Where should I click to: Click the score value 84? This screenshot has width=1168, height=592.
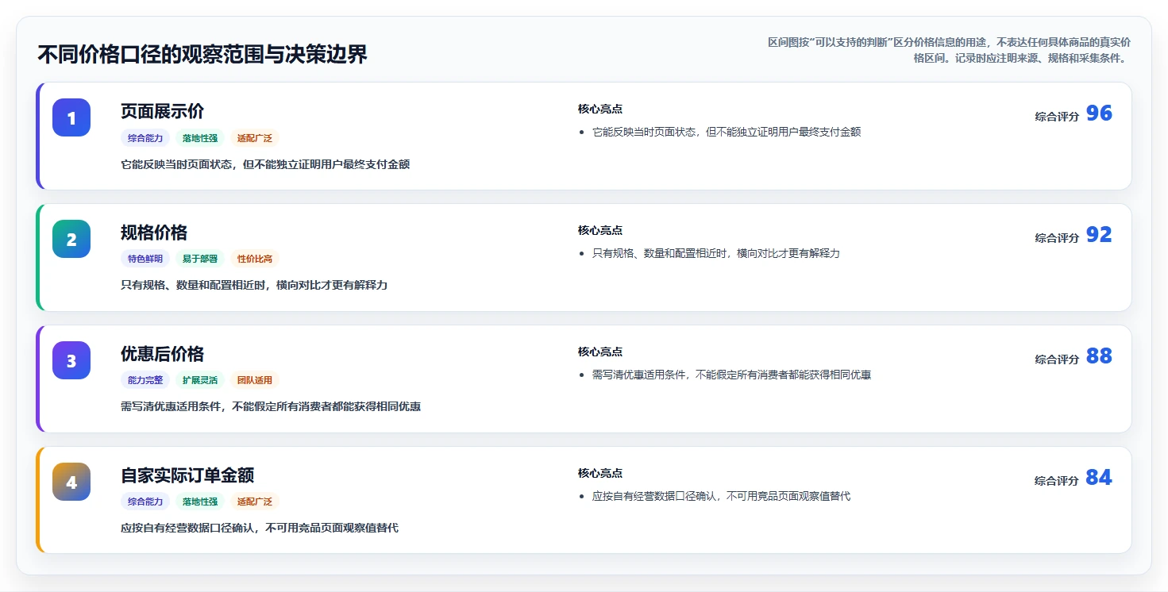click(1099, 477)
